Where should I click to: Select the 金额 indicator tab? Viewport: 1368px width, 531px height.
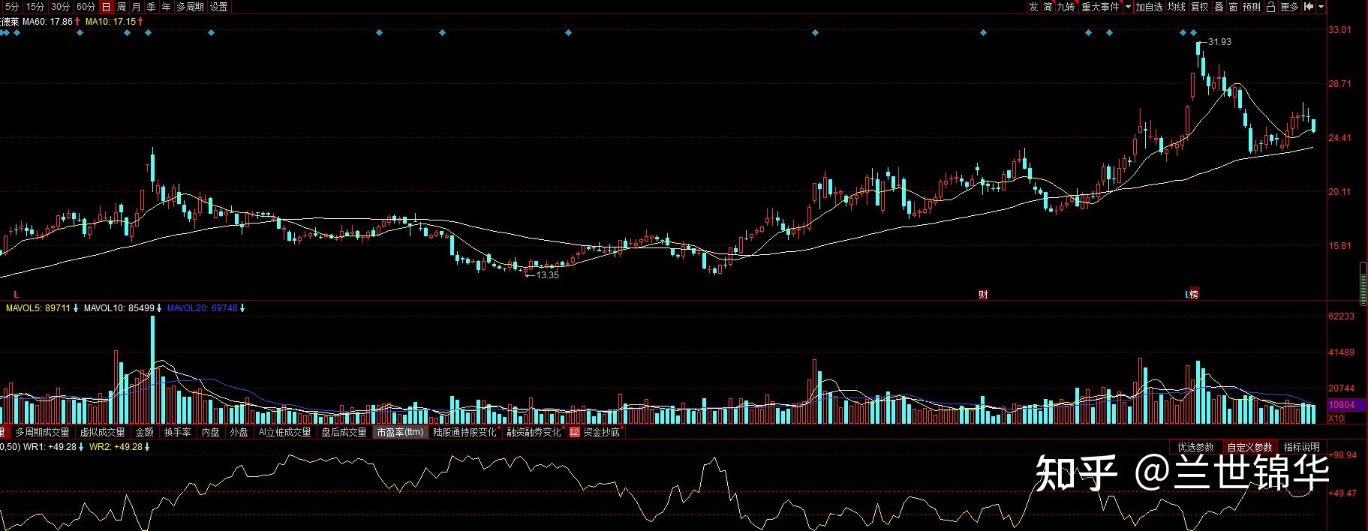144,432
